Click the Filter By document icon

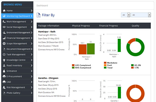pyautogui.click(x=39, y=15)
